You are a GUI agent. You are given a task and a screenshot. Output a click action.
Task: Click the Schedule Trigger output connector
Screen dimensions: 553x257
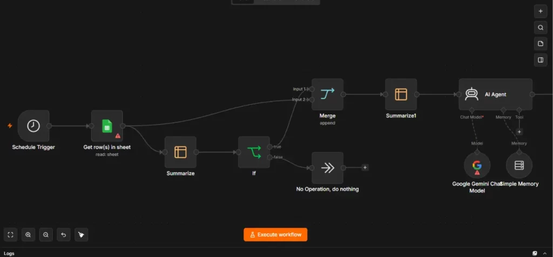[x=49, y=126]
